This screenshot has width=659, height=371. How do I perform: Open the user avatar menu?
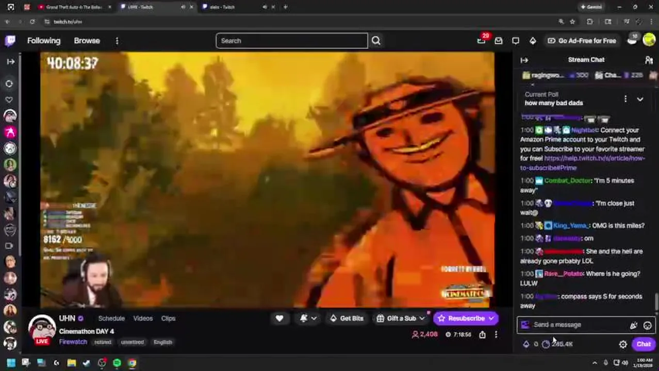[x=649, y=41]
